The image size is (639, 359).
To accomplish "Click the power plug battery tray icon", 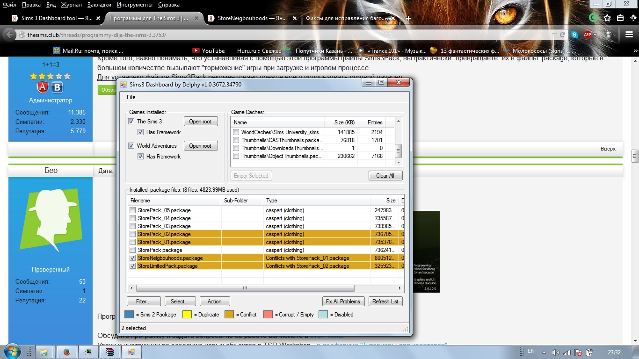I will [589, 352].
